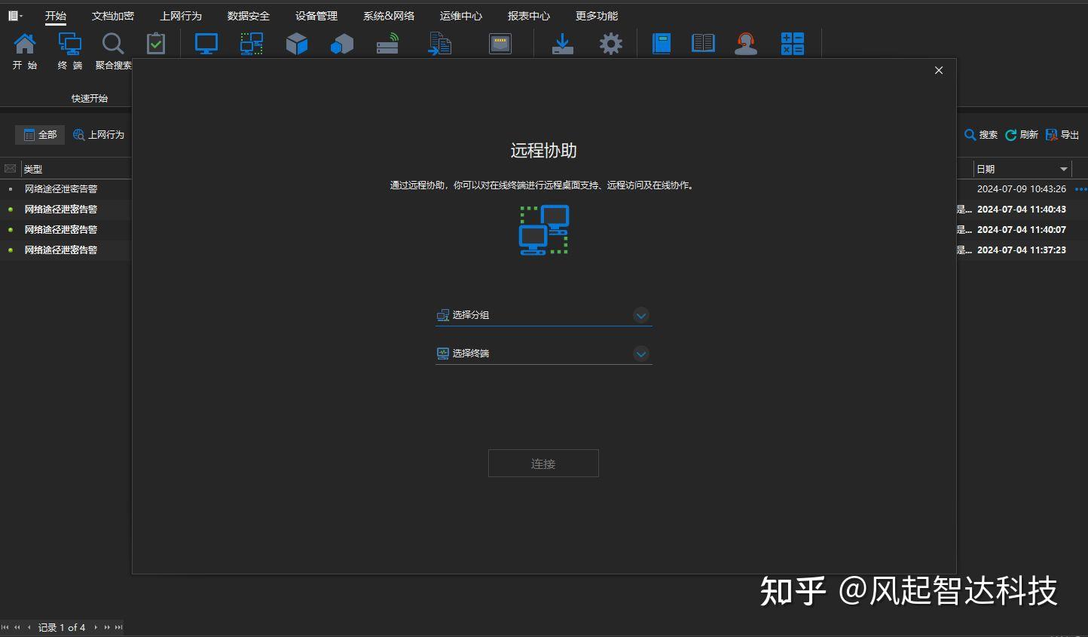
Task: Click the 搜索 search button
Action: (x=981, y=135)
